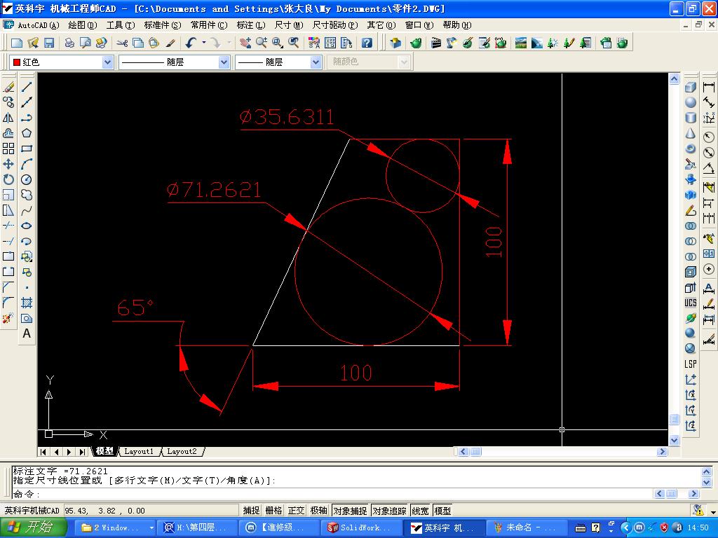
Task: Toggle 线宽 lineweight display in status bar
Action: click(421, 511)
